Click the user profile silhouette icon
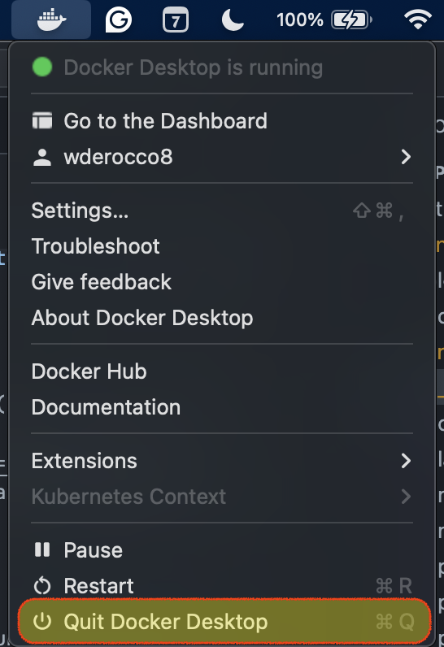Viewport: 444px width, 647px height. [x=42, y=157]
